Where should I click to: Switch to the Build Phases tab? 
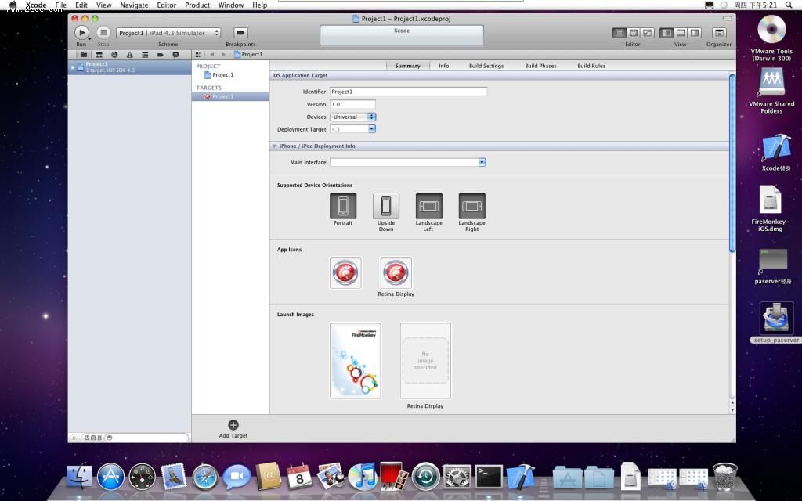coord(540,66)
